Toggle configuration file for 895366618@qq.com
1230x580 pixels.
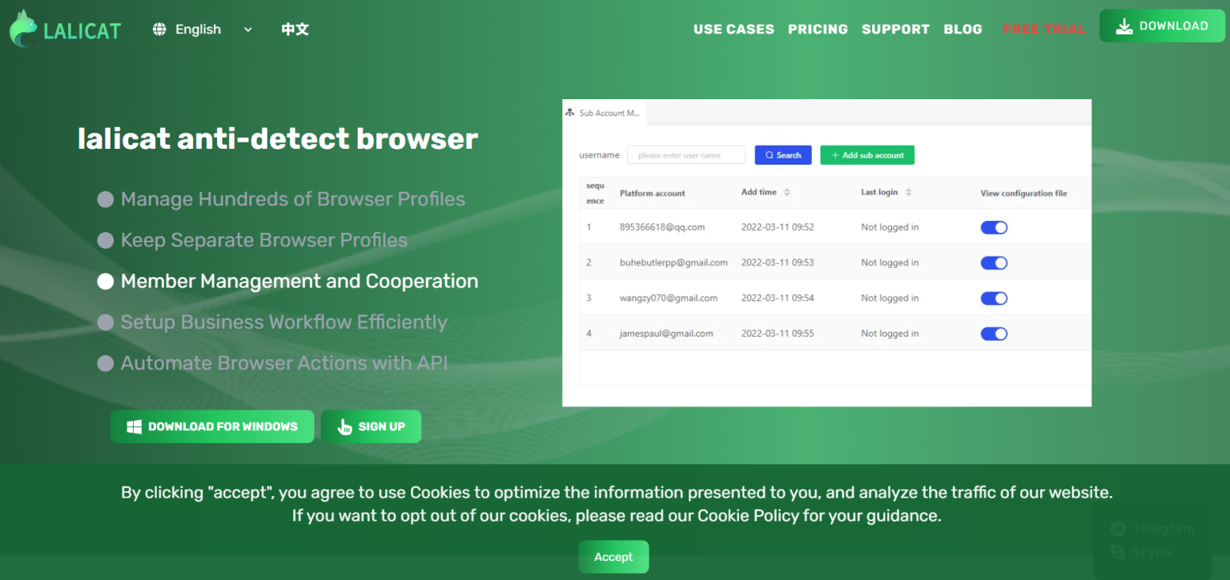coord(994,227)
